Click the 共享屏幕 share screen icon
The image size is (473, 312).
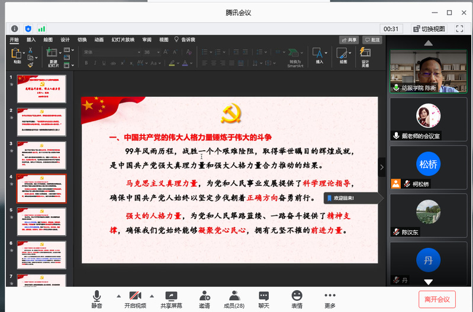(171, 298)
